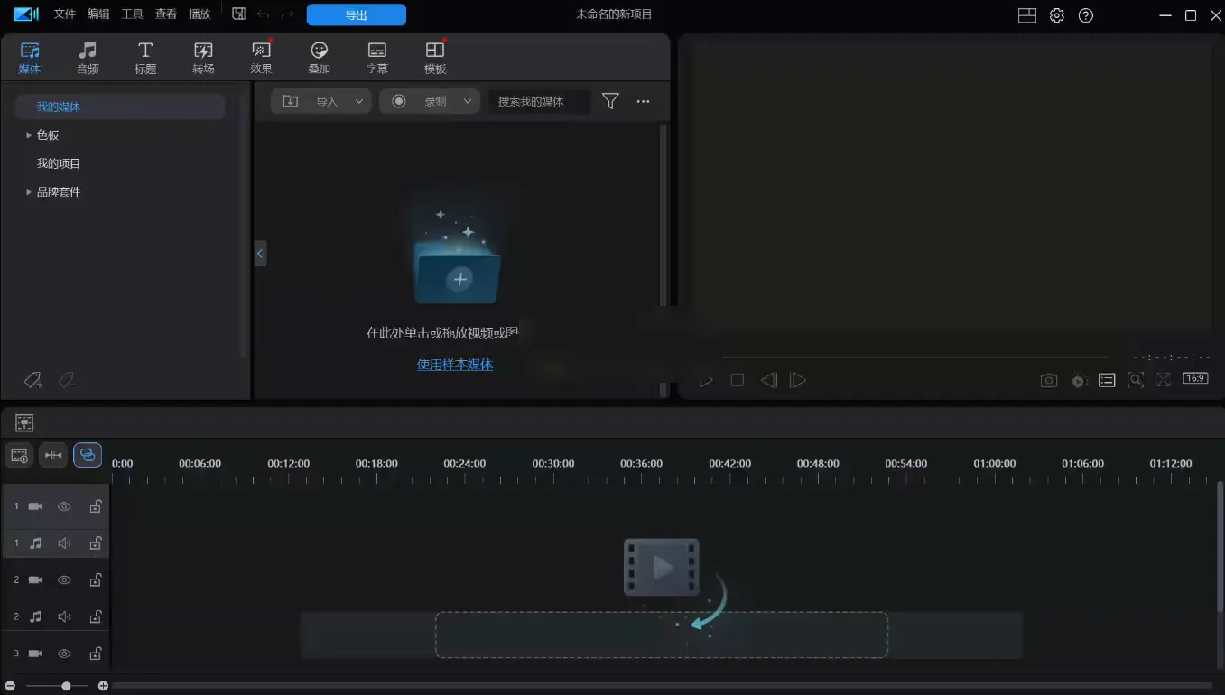Open the 转场 (Transitions) panel
The image size is (1225, 695).
[203, 56]
